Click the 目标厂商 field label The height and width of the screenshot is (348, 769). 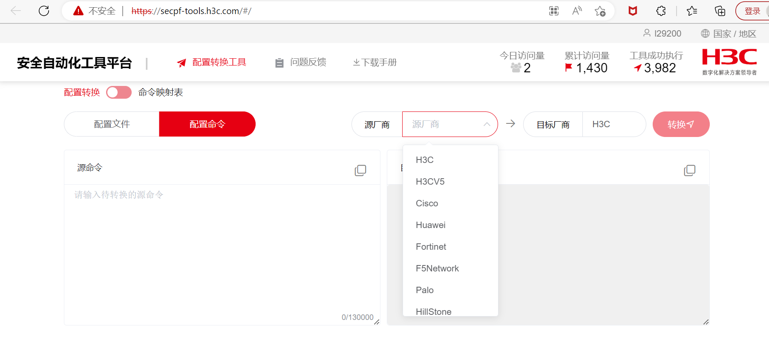coord(553,125)
